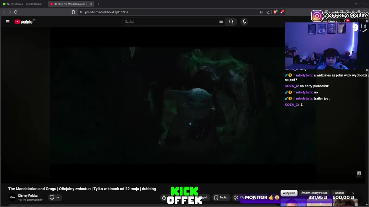Reload the page with the refresh icon
The height and width of the screenshot is (207, 369).
[16, 12]
